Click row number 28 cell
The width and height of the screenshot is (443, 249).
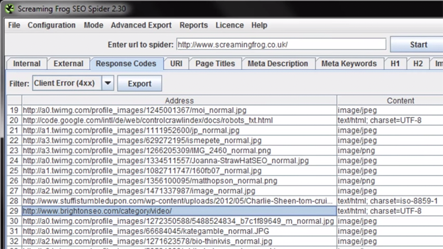point(14,201)
